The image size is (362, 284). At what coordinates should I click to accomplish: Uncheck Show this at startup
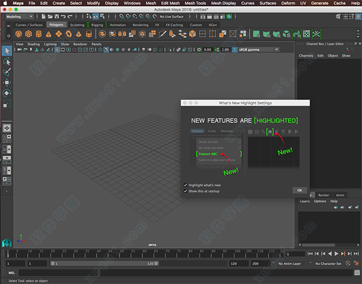click(x=185, y=191)
